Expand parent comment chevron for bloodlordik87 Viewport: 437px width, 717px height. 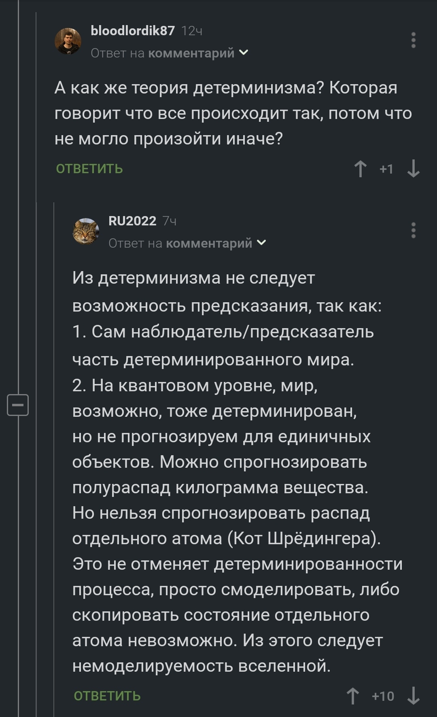(x=244, y=53)
